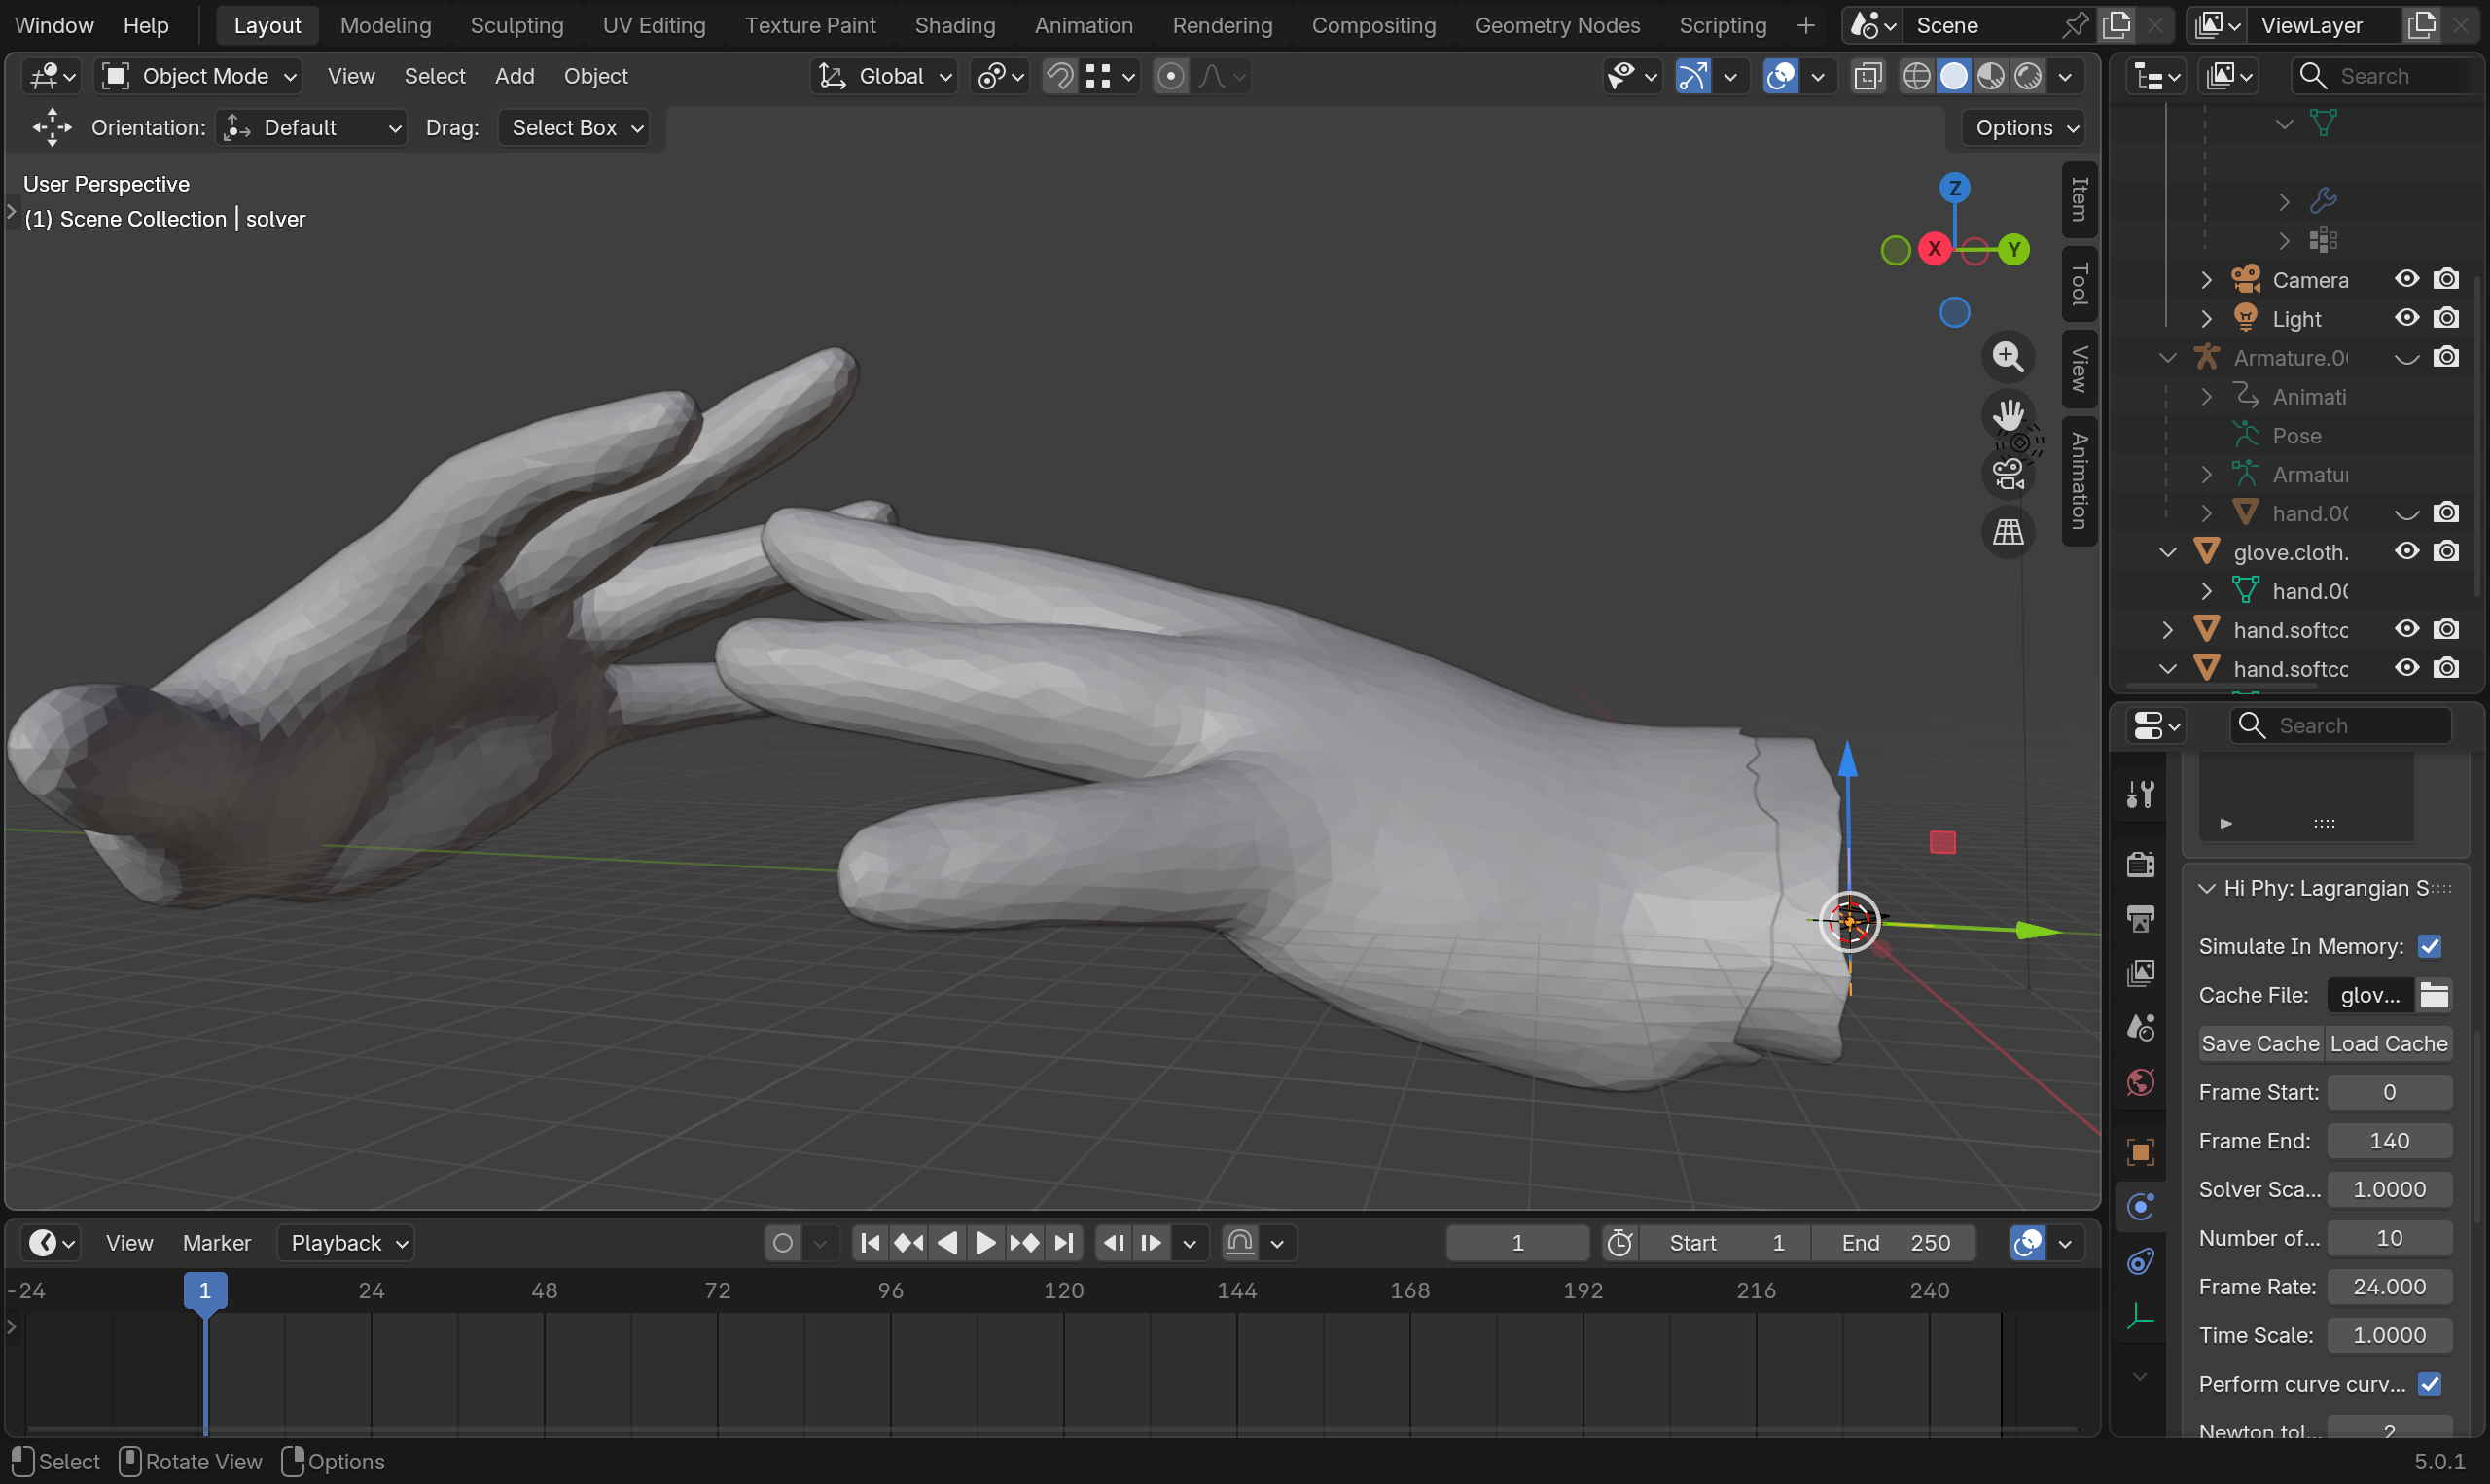This screenshot has width=2490, height=1484.
Task: Toggle camera view icon in viewport
Action: (x=2007, y=474)
